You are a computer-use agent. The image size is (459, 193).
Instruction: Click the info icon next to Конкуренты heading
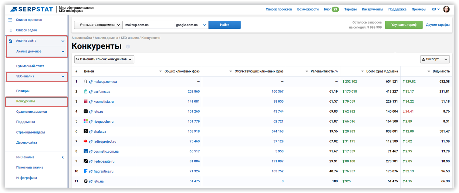coord(128,47)
